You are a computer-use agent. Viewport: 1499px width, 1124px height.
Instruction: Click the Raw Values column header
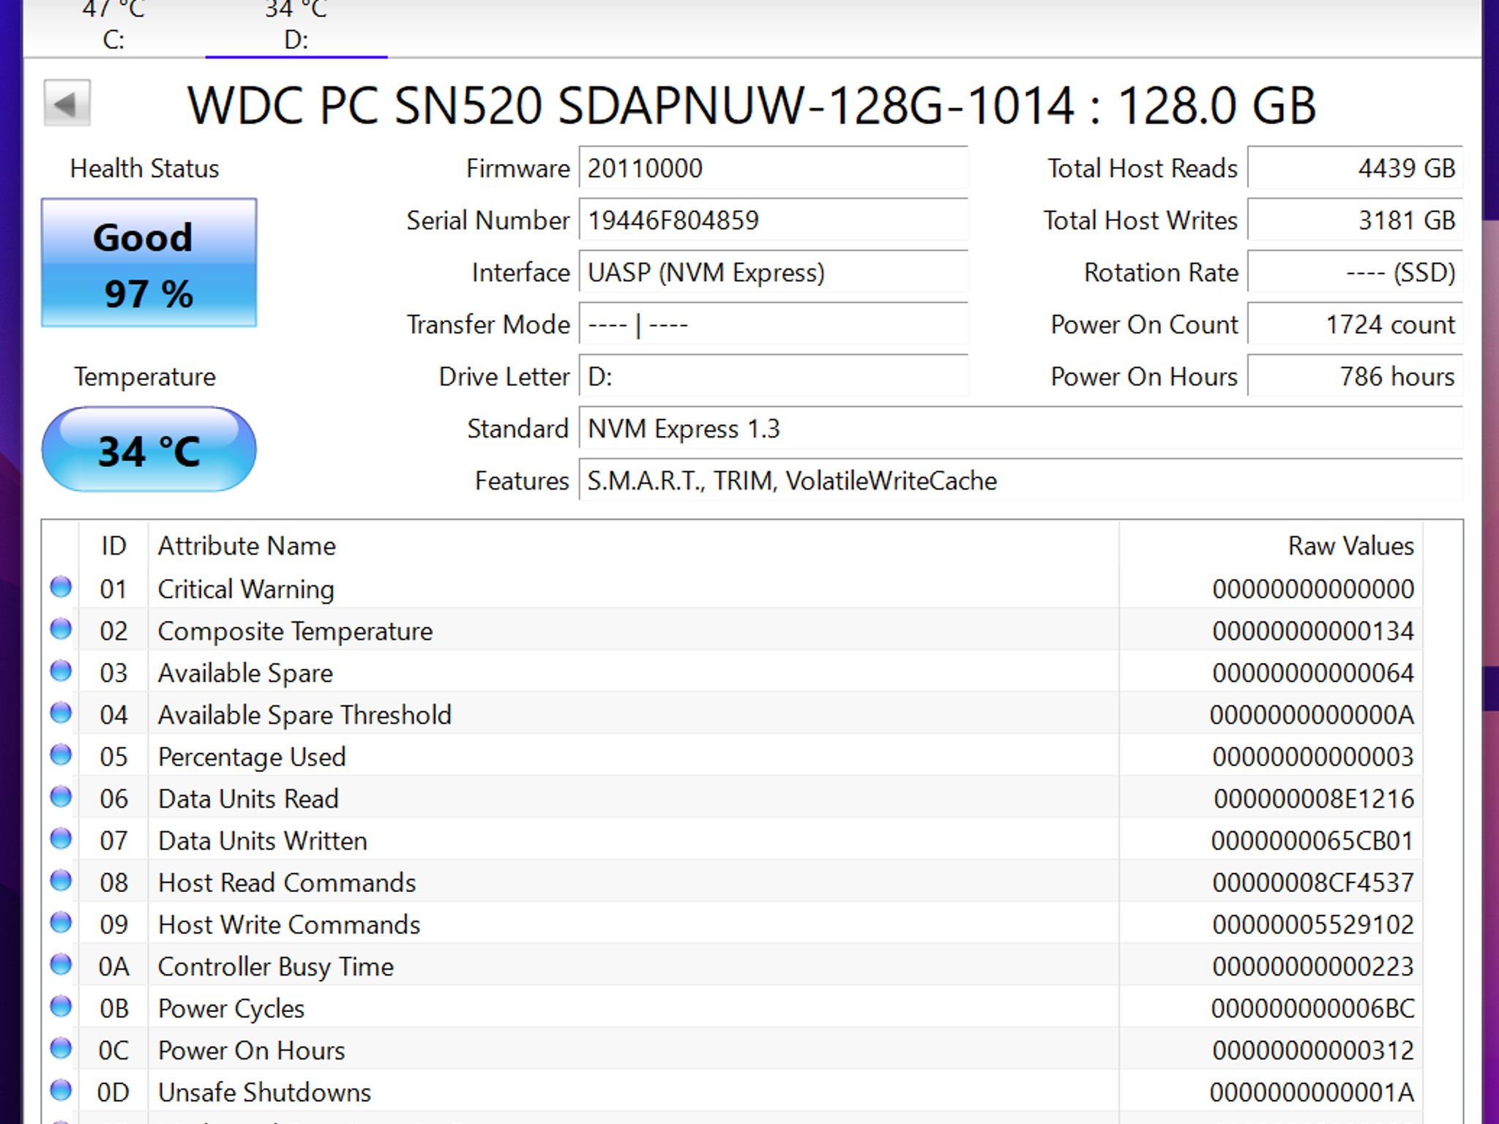1271,546
